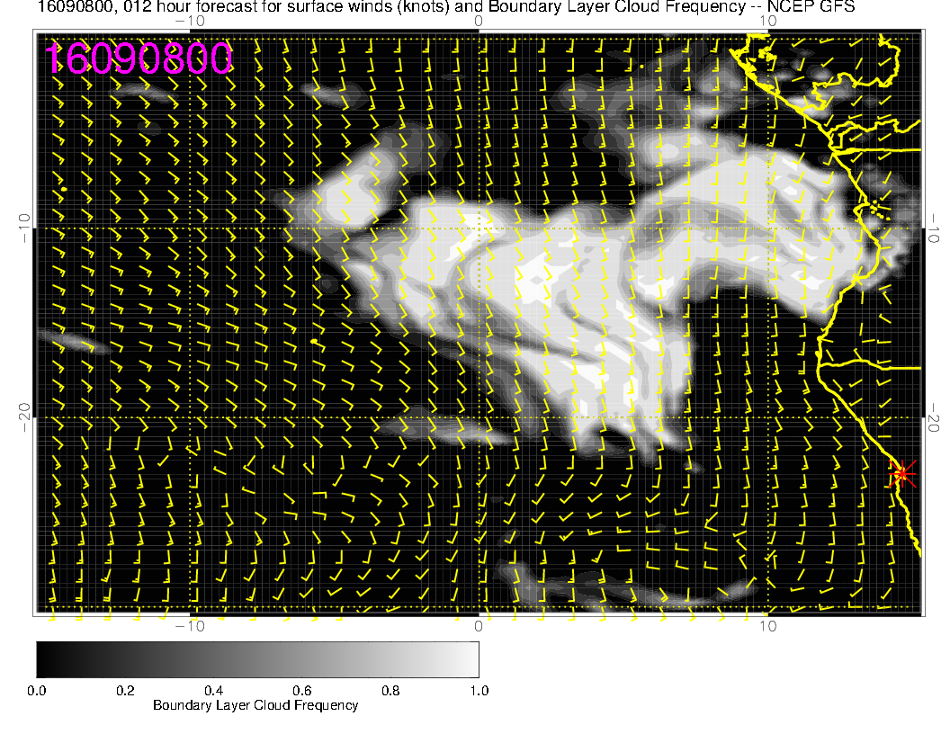The height and width of the screenshot is (734, 950).
Task: Click the Boundary Layer Cloud Frequency legend caption
Action: point(255,705)
